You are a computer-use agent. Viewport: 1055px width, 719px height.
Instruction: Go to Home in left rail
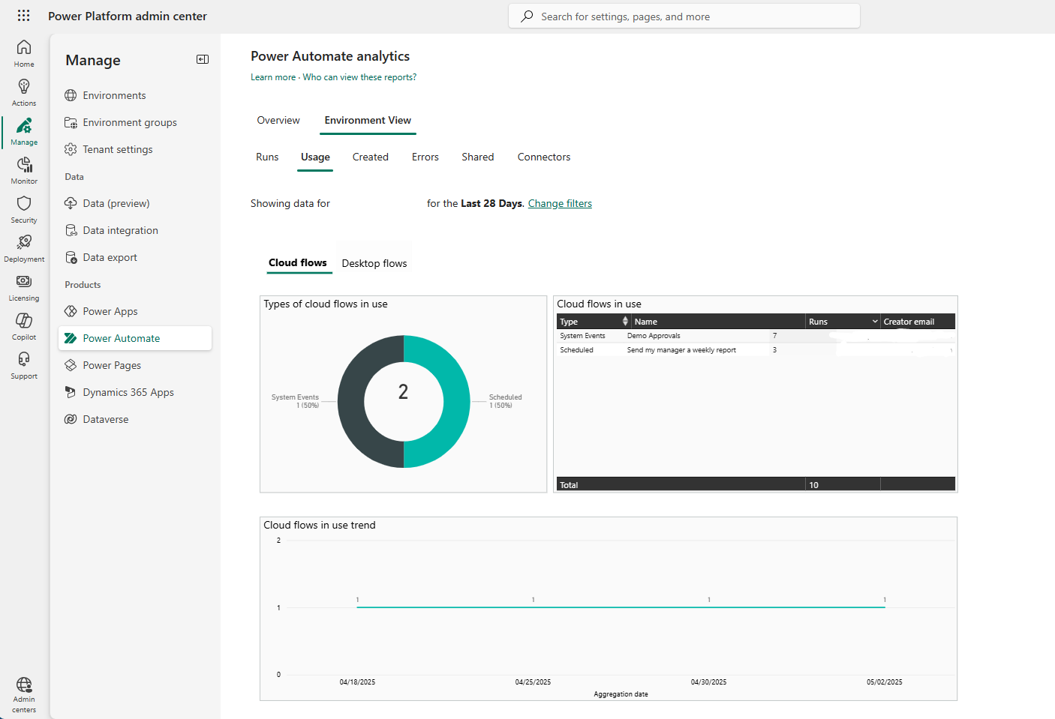point(24,53)
